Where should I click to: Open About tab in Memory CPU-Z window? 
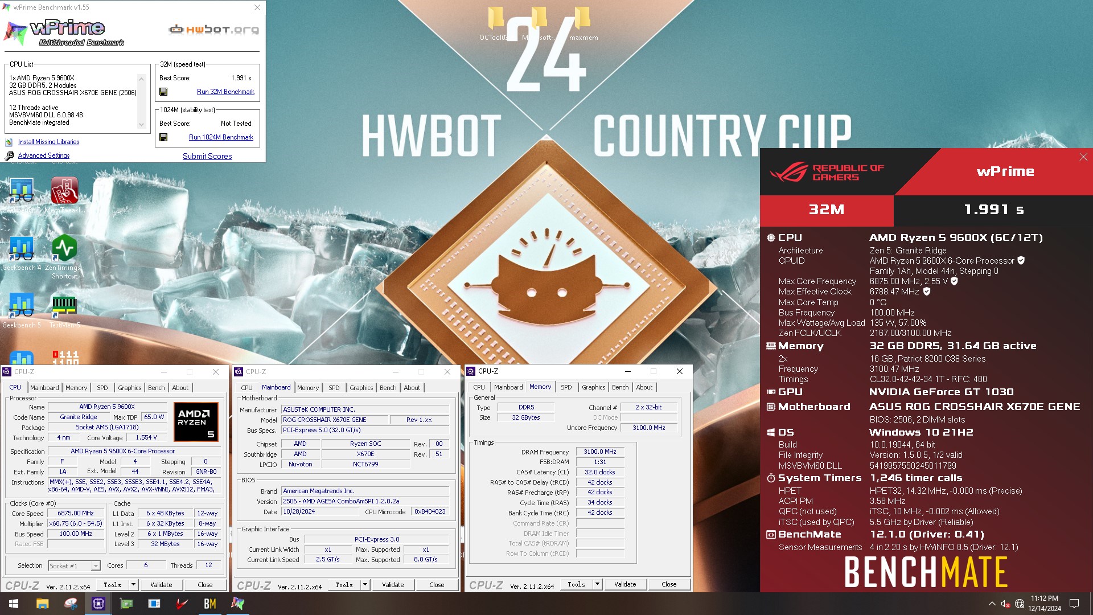[x=644, y=387]
